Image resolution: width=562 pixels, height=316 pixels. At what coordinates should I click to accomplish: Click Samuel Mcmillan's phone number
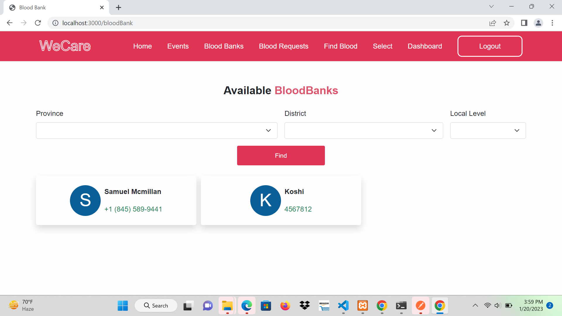coord(133,209)
